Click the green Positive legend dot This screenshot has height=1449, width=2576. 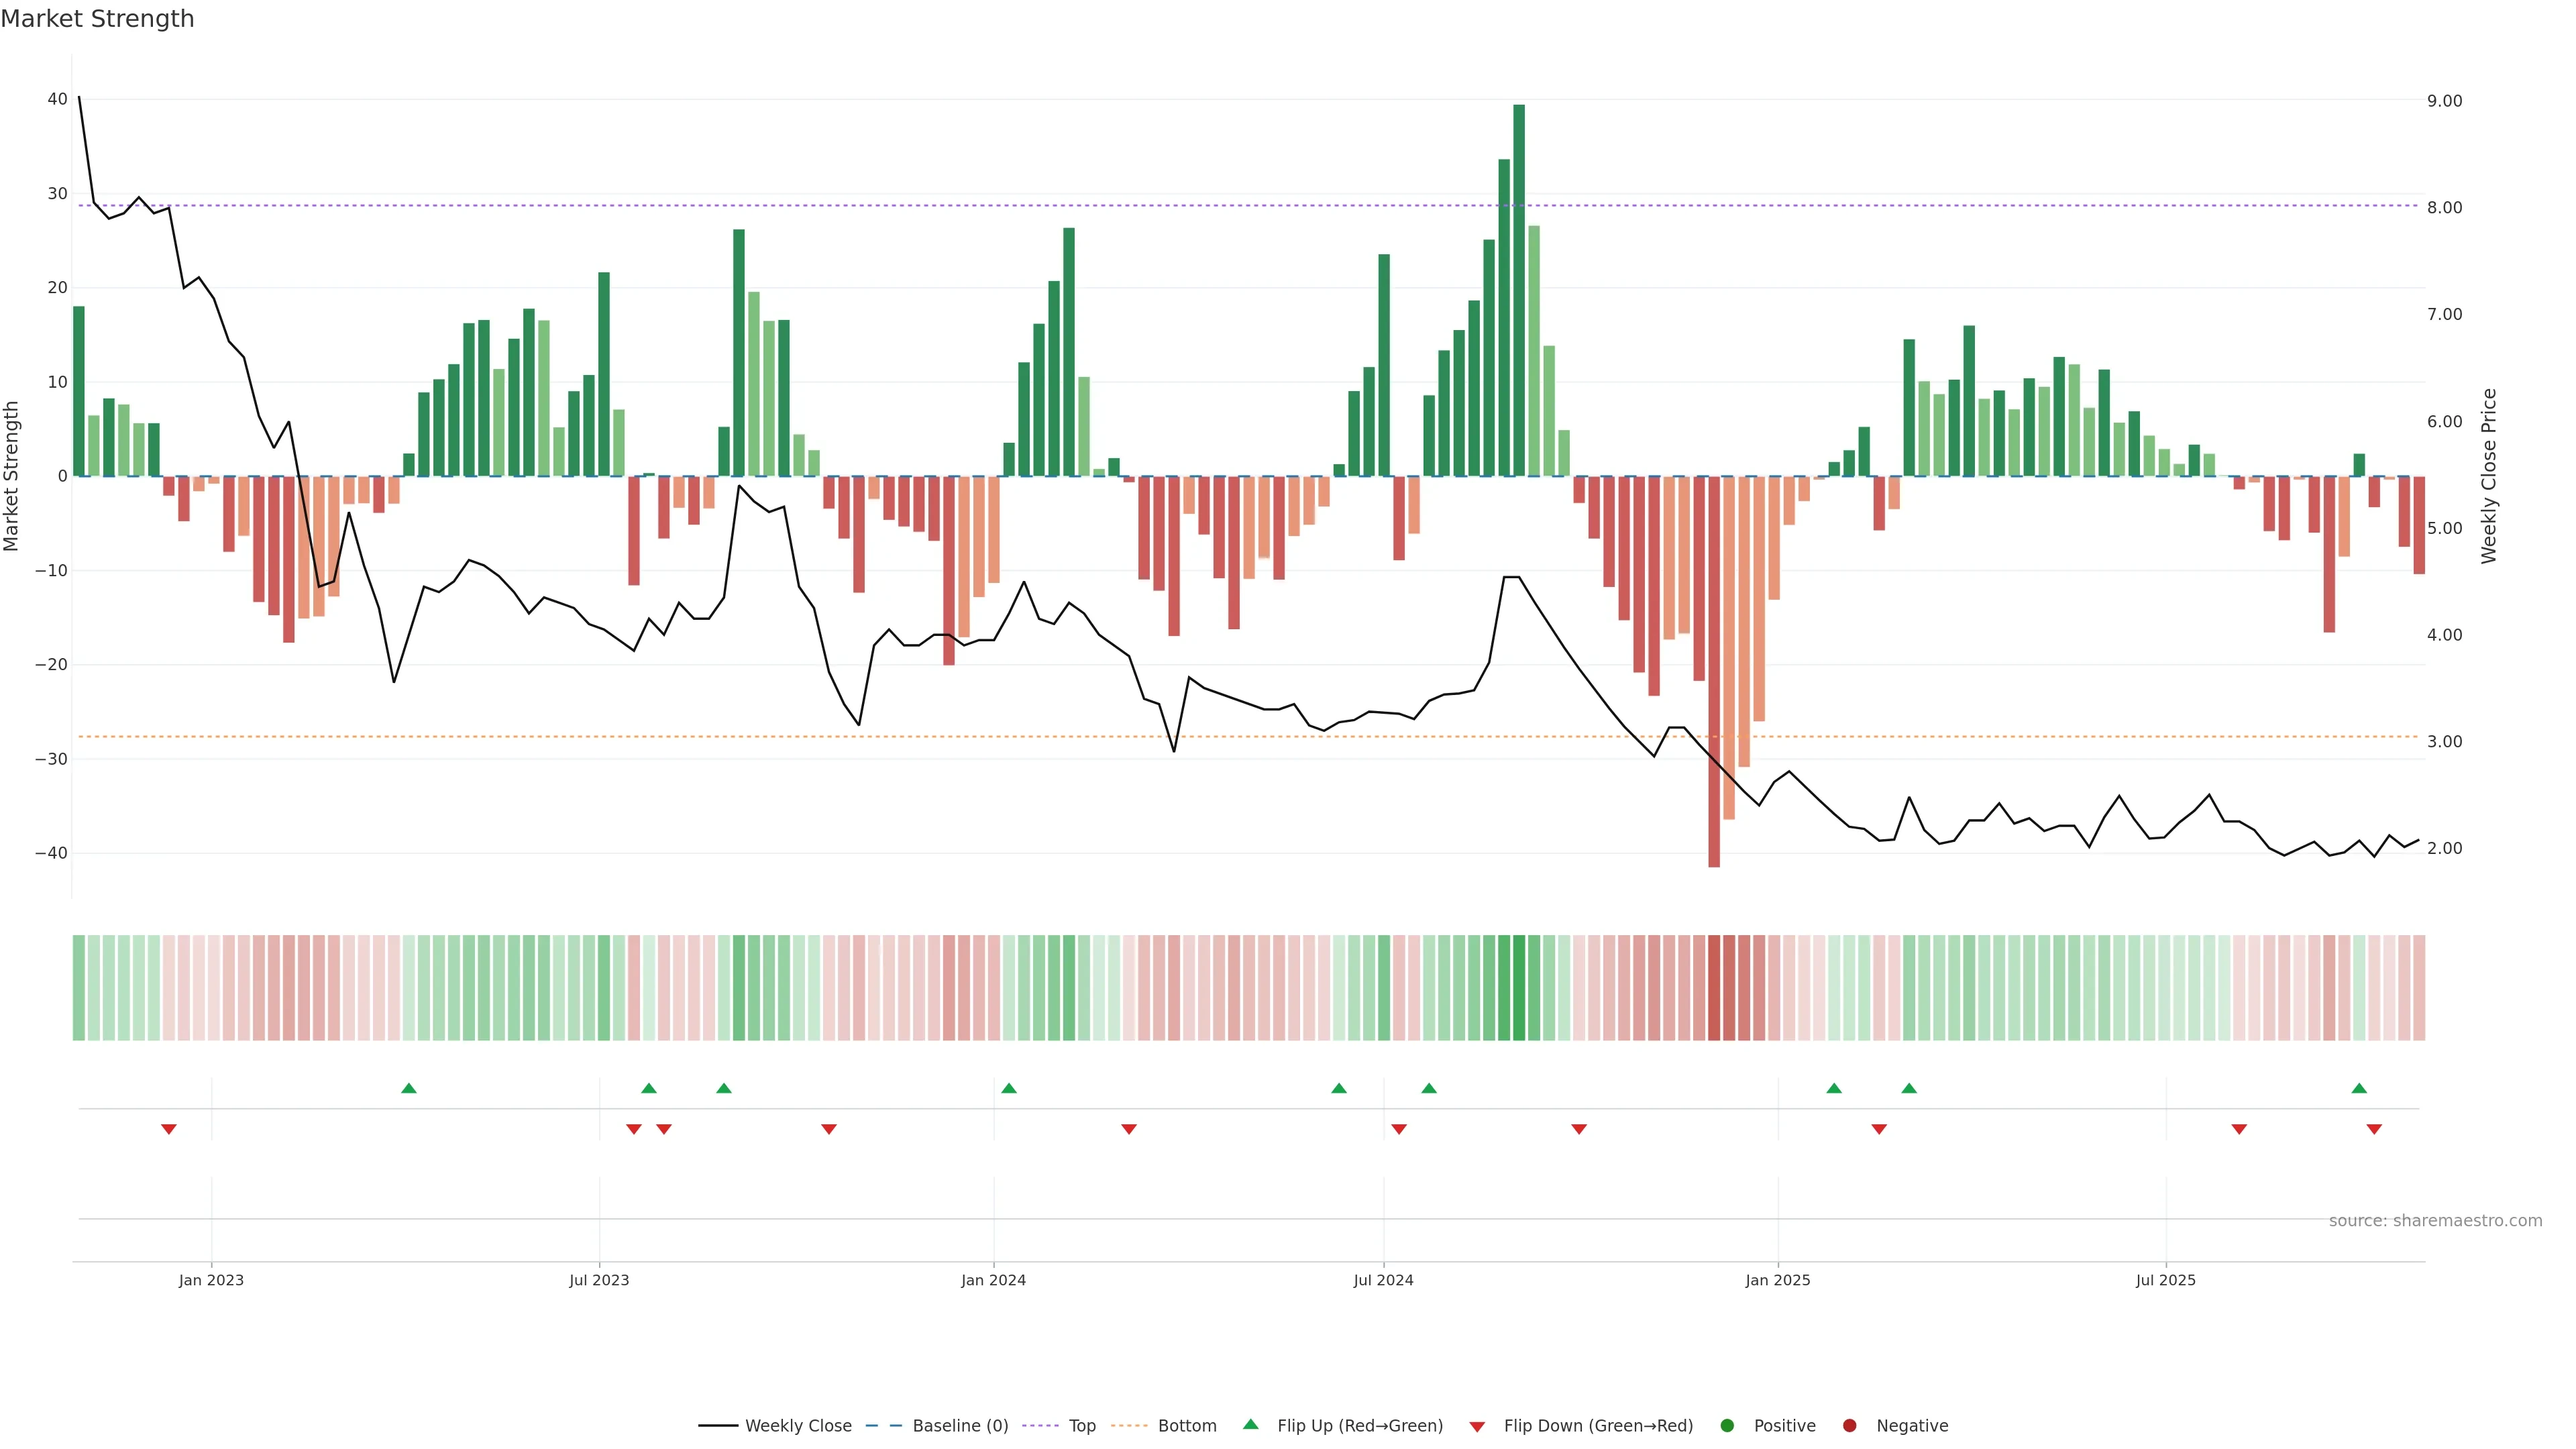[1727, 1425]
